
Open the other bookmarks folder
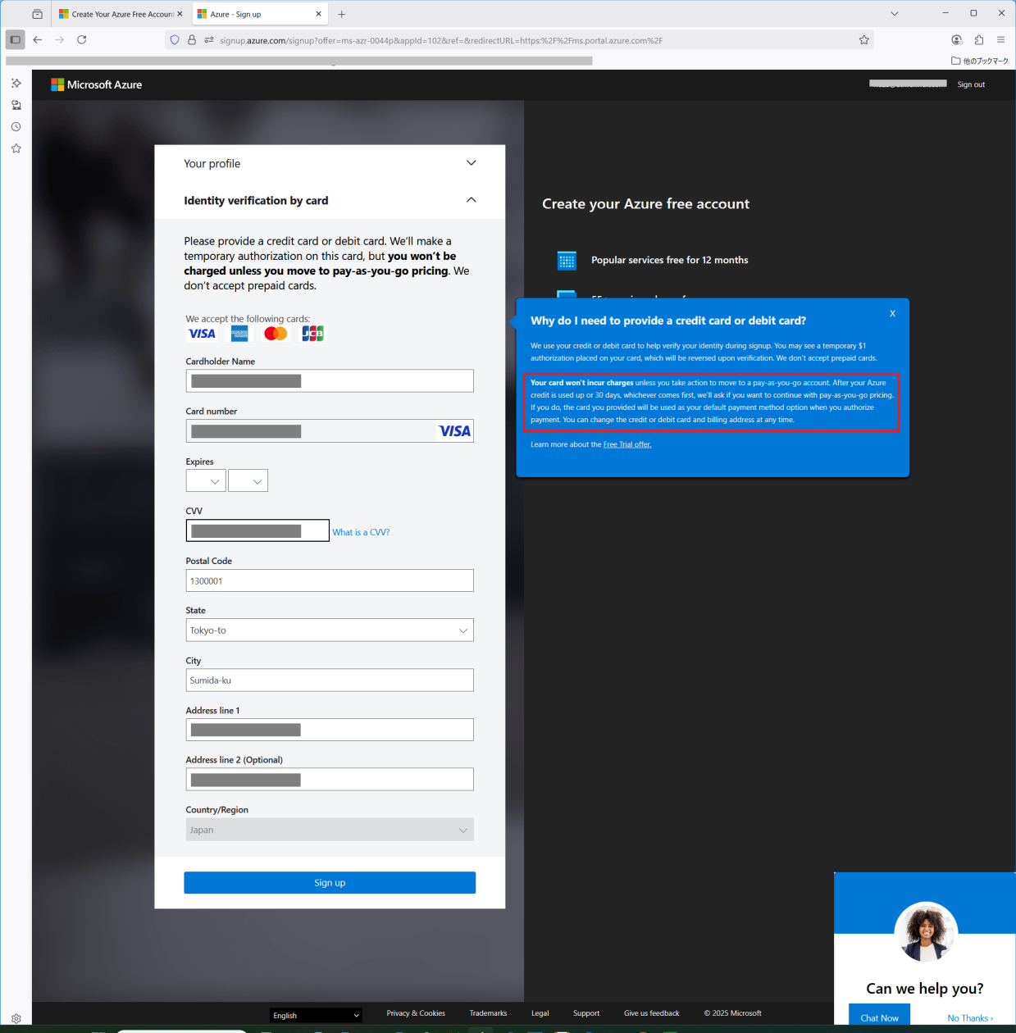point(980,61)
